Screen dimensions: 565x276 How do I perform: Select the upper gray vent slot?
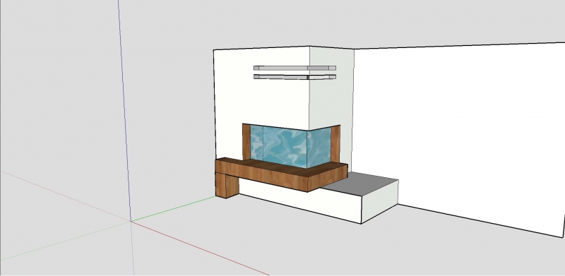[295, 68]
